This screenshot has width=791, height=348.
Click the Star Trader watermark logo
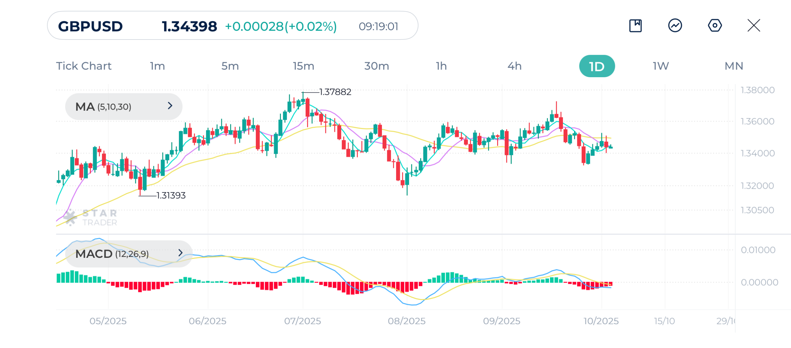coord(90,217)
